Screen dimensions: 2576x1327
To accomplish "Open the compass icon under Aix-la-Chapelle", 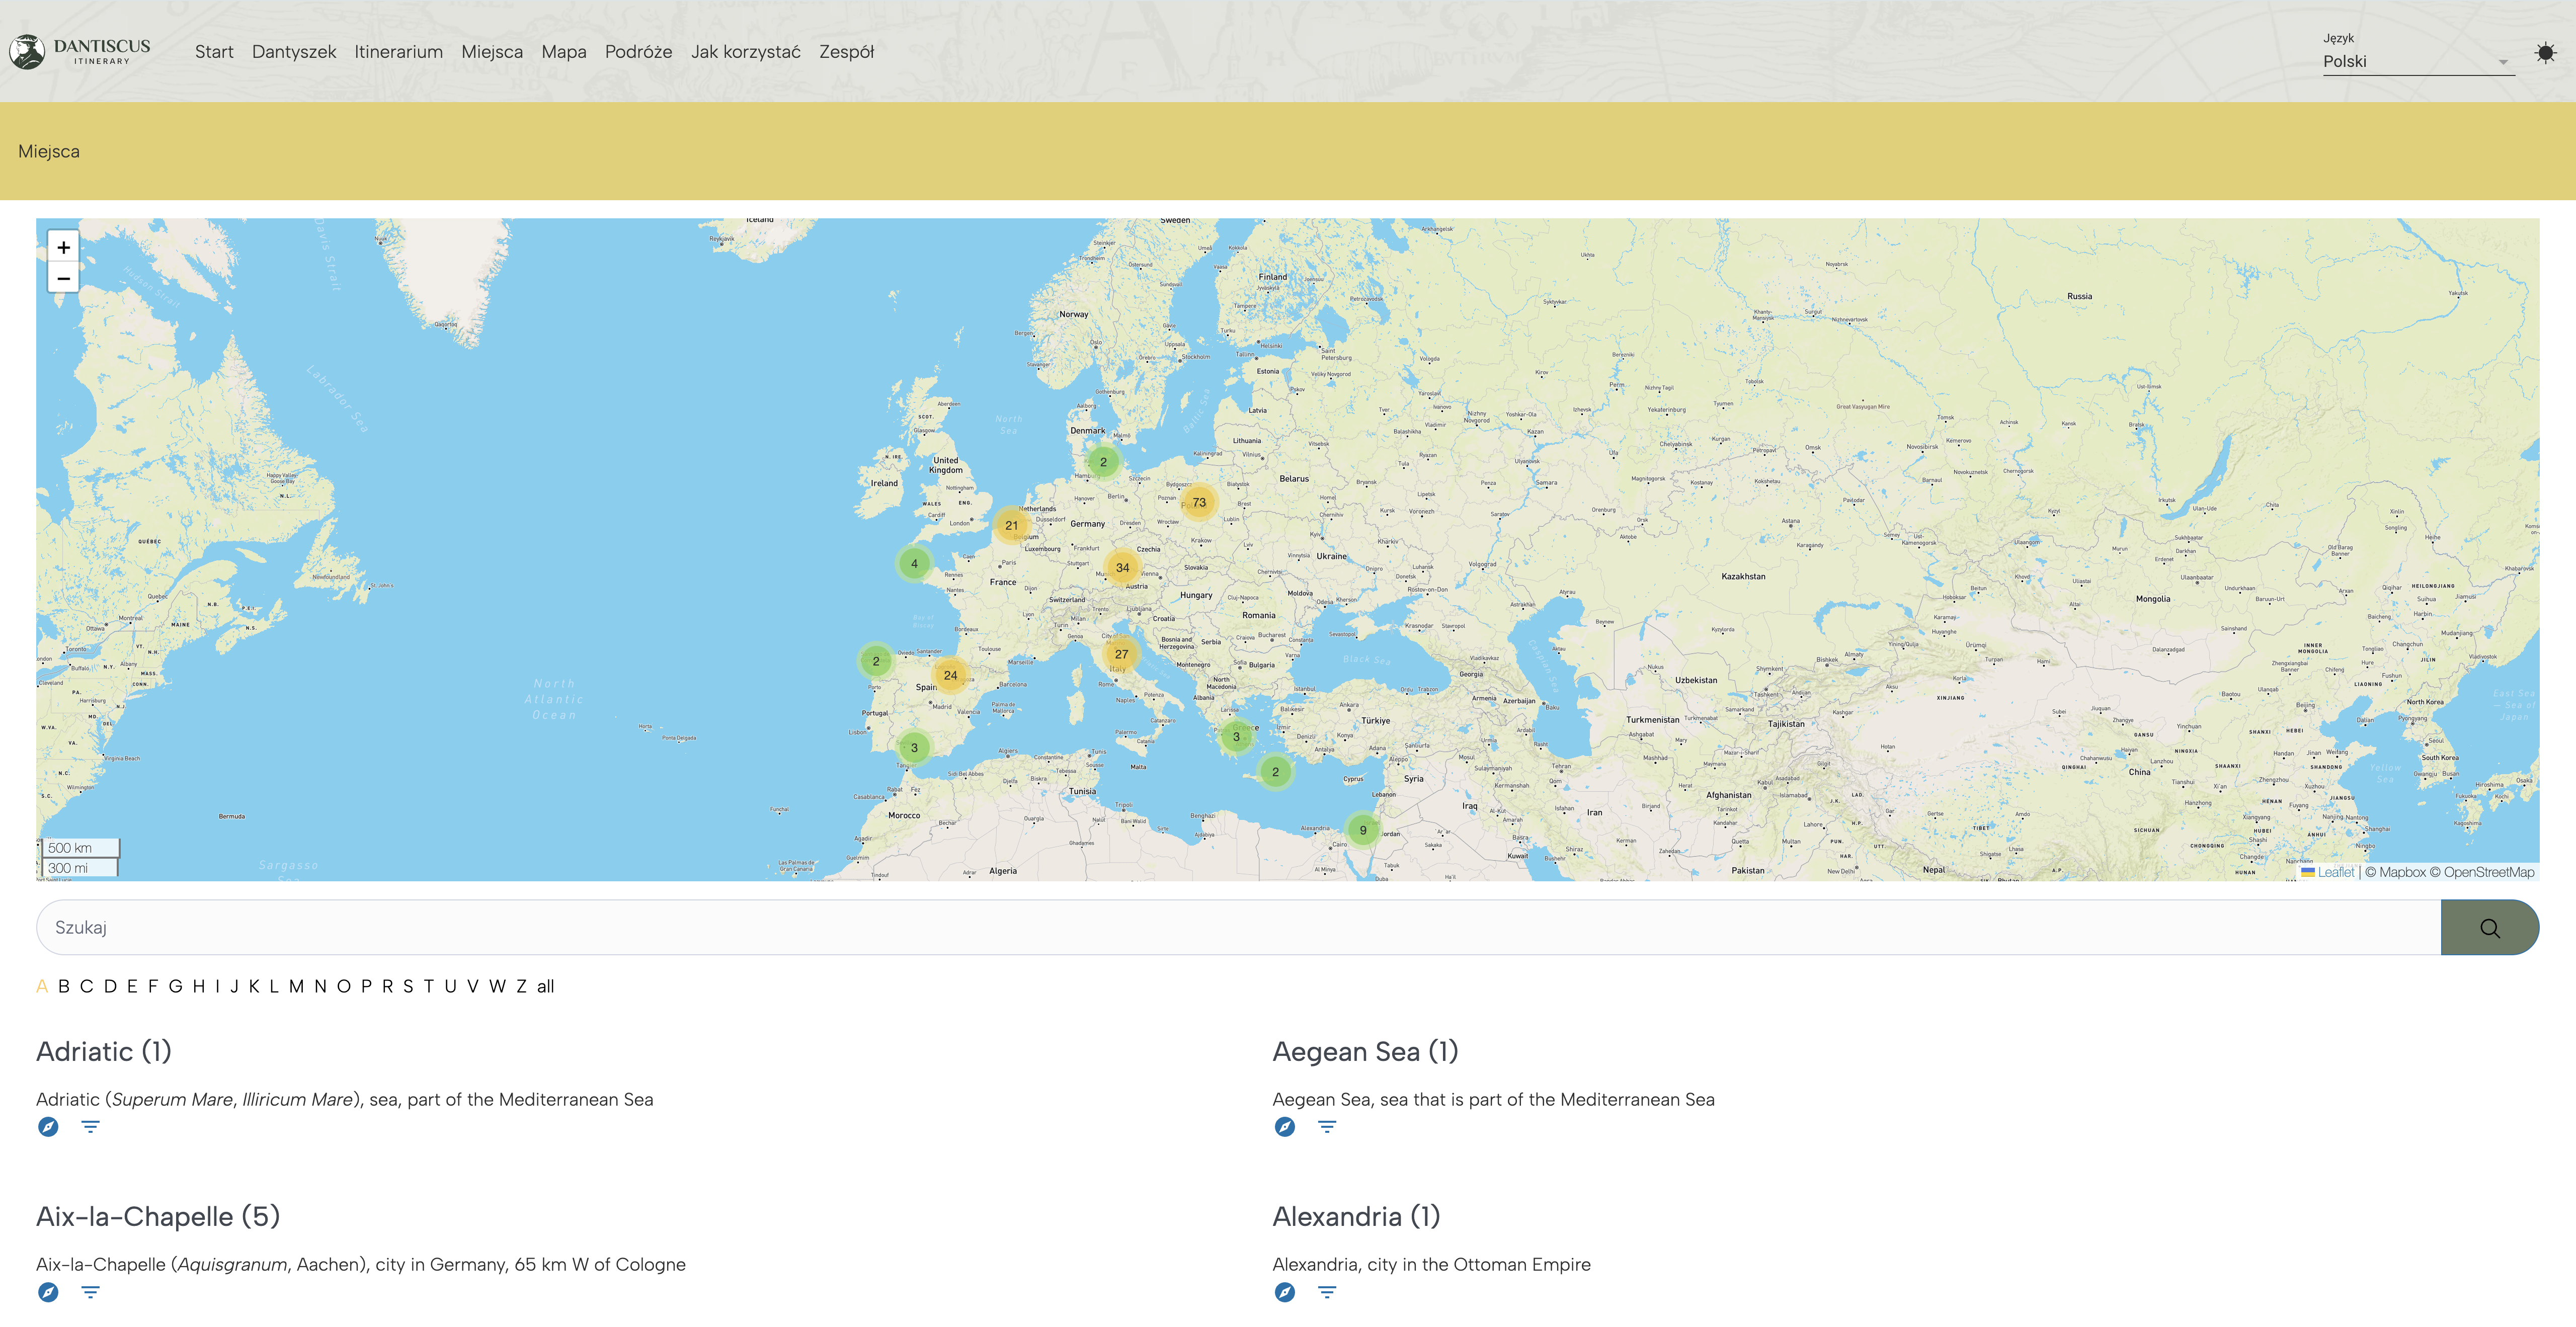I will tap(48, 1292).
